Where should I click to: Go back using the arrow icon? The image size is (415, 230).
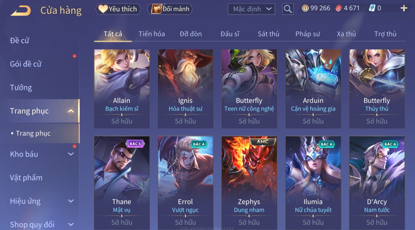(21, 11)
